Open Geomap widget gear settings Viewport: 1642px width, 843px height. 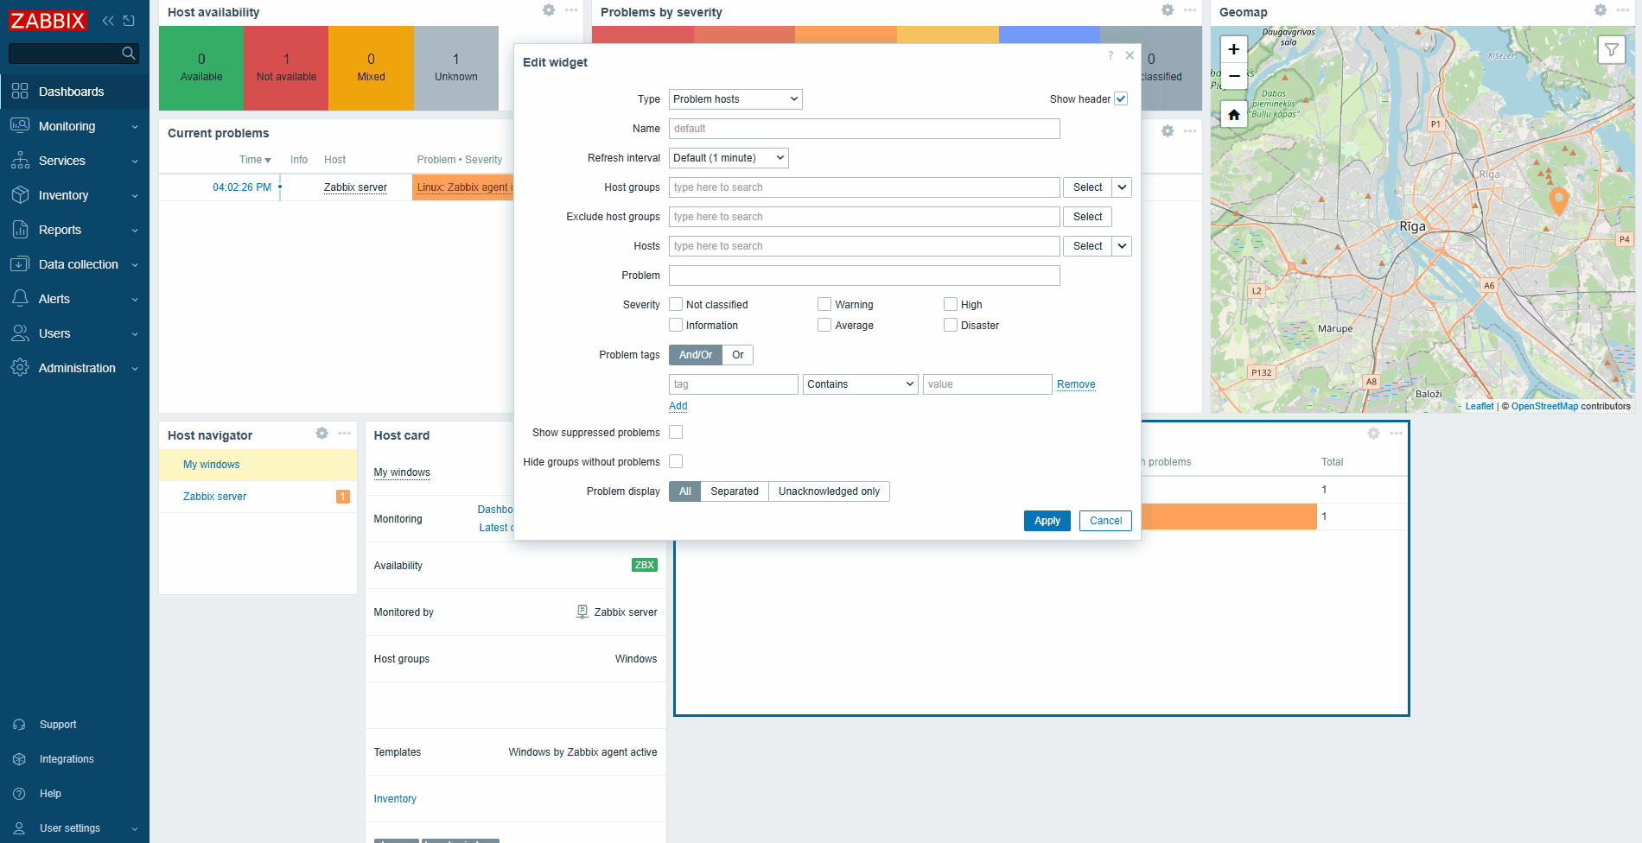click(1601, 10)
